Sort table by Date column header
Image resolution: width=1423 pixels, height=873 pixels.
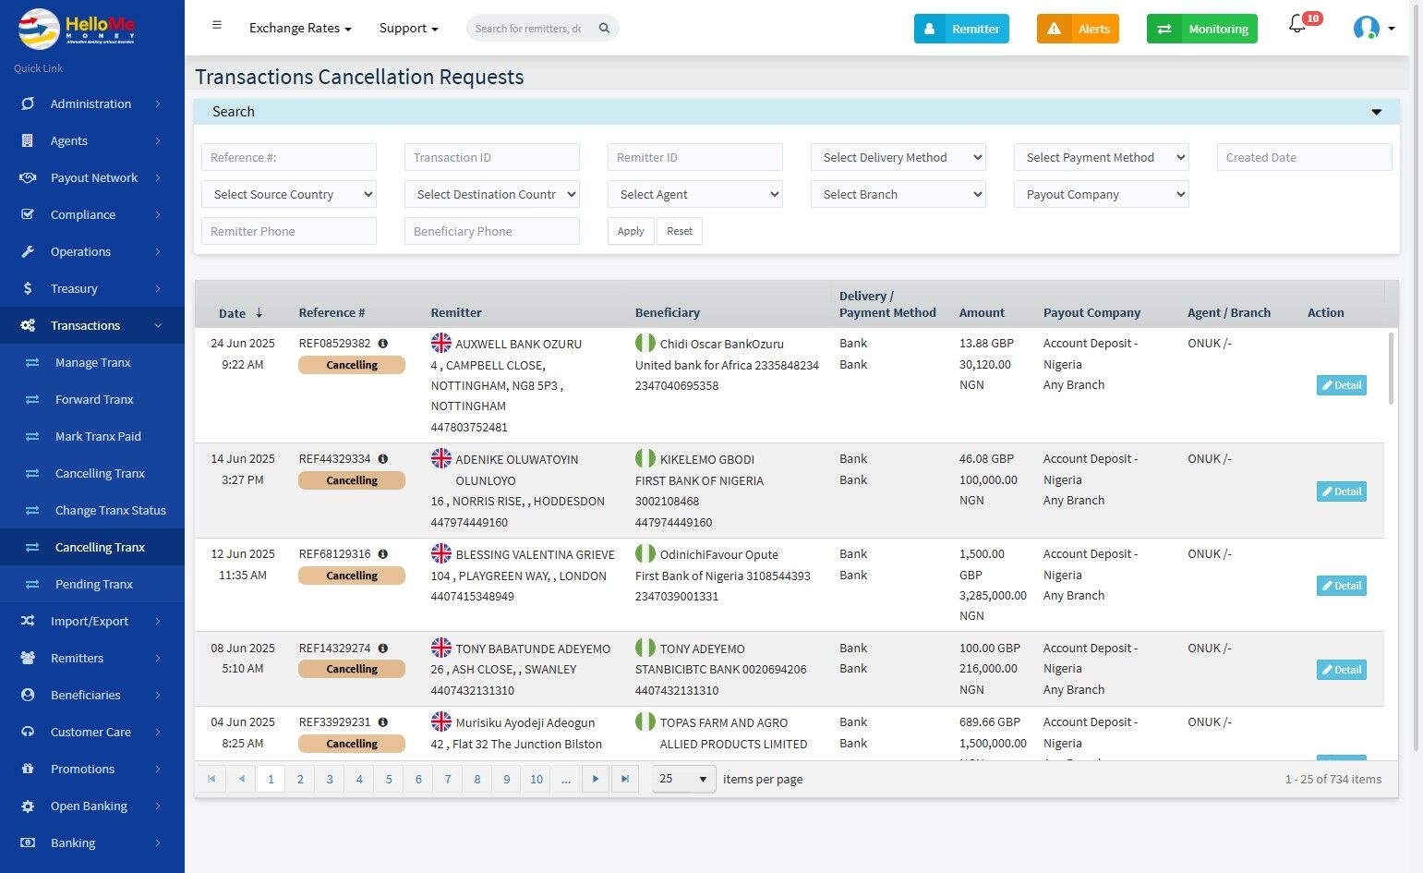click(233, 313)
